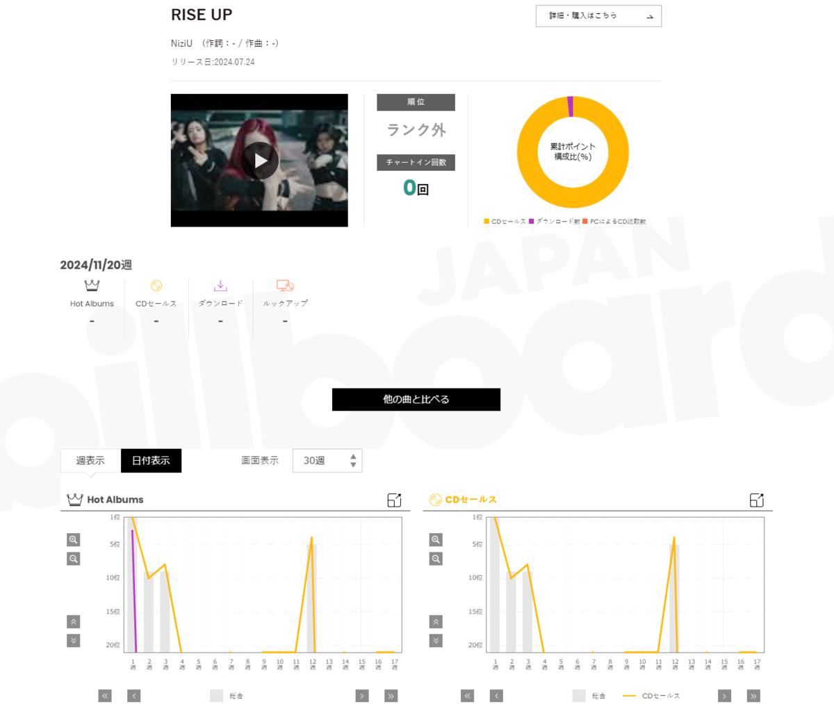Click the ダウンロード数 legend swatch under donut
This screenshot has width=834, height=704.
pos(532,221)
